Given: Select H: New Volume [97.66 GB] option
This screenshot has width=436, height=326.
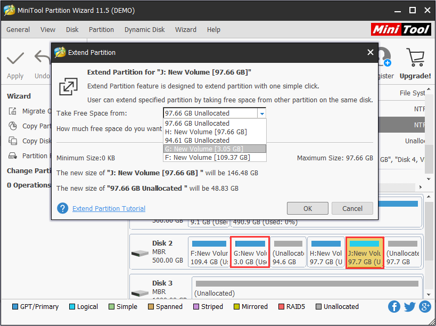Looking at the screenshot, I should click(215, 132).
